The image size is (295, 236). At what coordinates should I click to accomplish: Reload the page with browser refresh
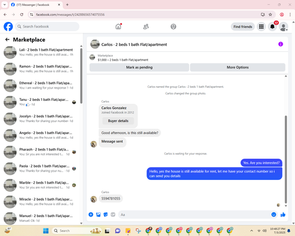point(22,15)
